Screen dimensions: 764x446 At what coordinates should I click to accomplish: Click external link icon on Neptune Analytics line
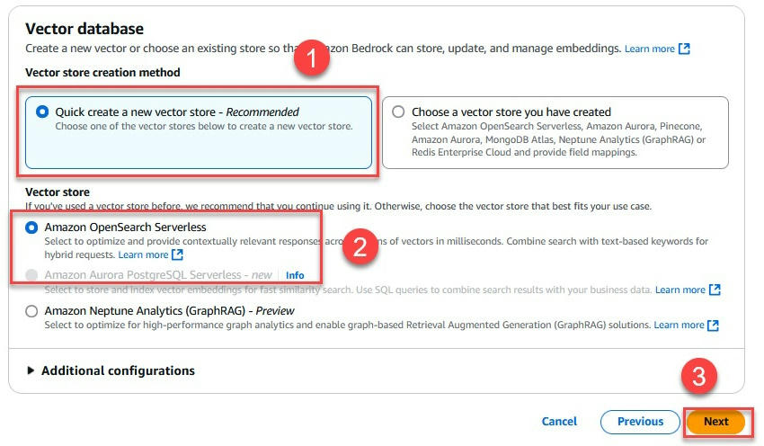click(714, 325)
